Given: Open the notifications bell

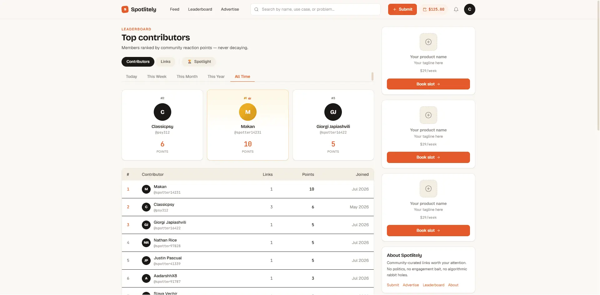Looking at the screenshot, I should click(x=456, y=9).
